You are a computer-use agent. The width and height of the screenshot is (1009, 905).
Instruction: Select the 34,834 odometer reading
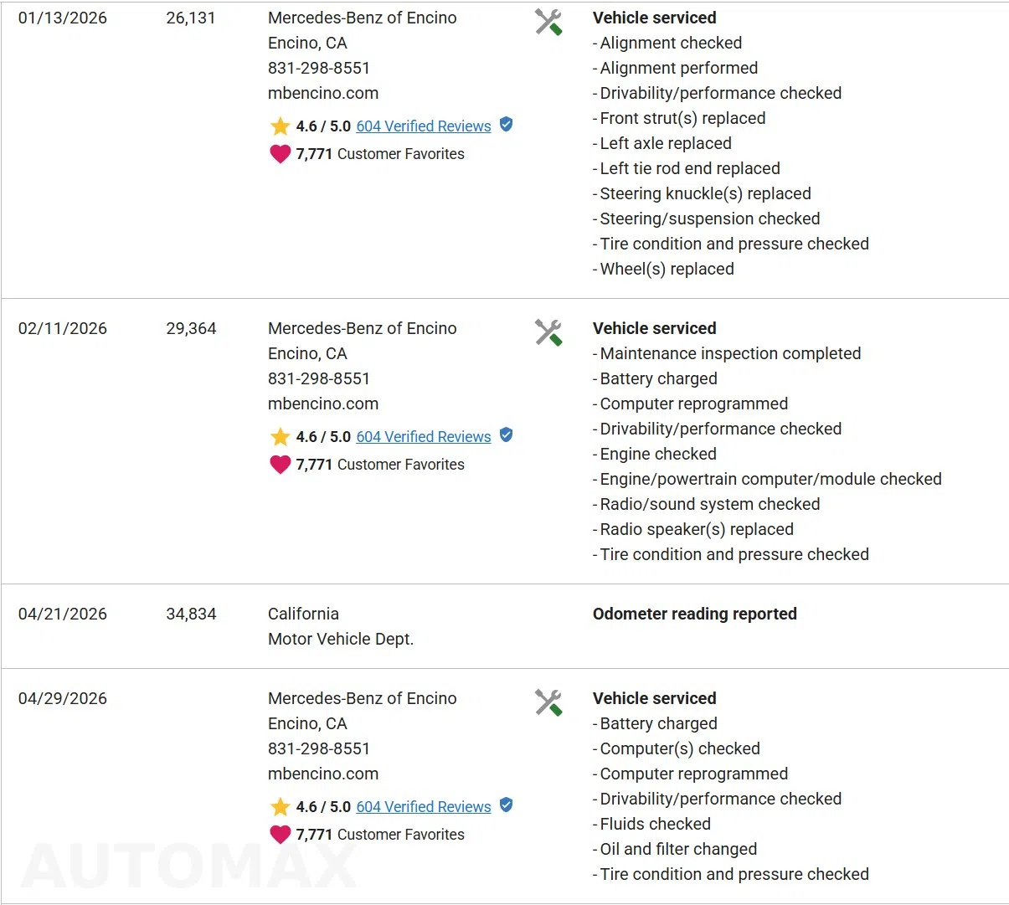click(191, 614)
